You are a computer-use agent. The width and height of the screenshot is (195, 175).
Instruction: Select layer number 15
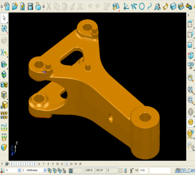click(80, 164)
